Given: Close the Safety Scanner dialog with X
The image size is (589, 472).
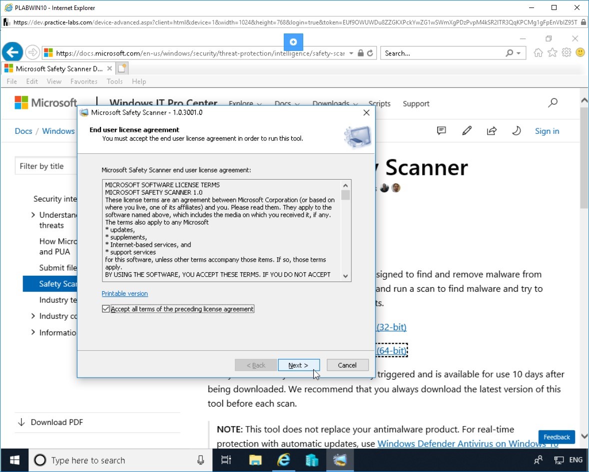Looking at the screenshot, I should tap(367, 113).
